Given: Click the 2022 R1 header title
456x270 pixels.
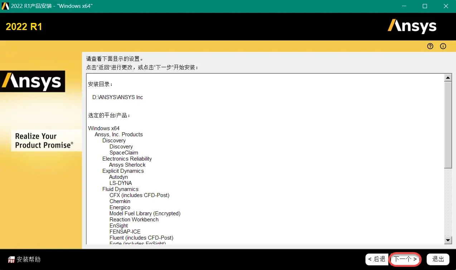Looking at the screenshot, I should 24,27.
